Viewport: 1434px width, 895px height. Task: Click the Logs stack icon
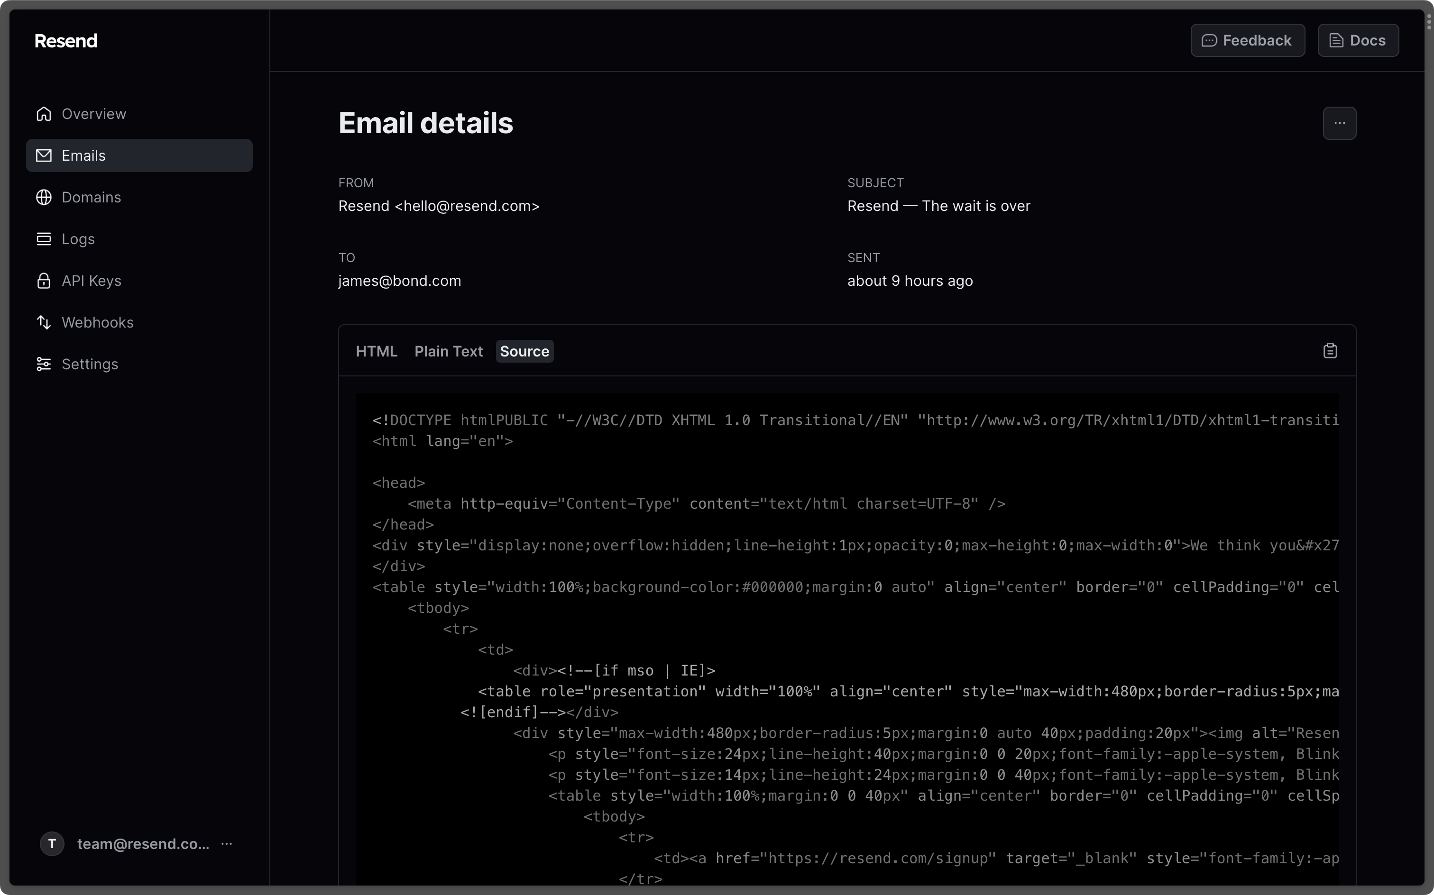[x=44, y=238]
